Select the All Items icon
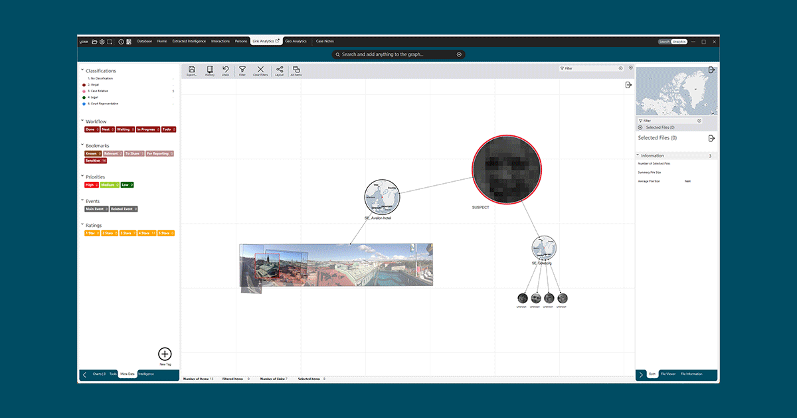The width and height of the screenshot is (797, 418). point(296,70)
